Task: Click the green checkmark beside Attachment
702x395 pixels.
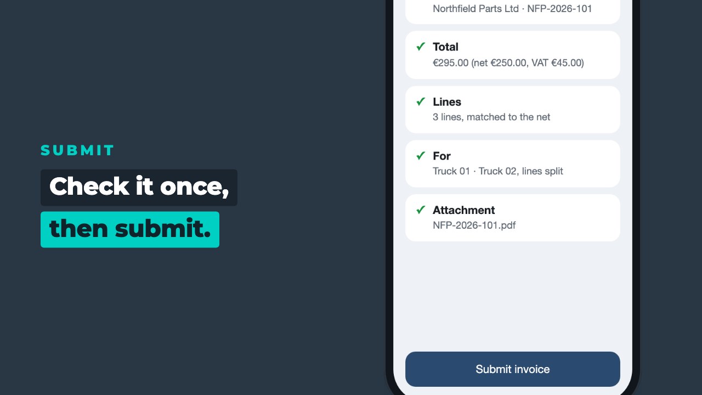Action: tap(421, 210)
